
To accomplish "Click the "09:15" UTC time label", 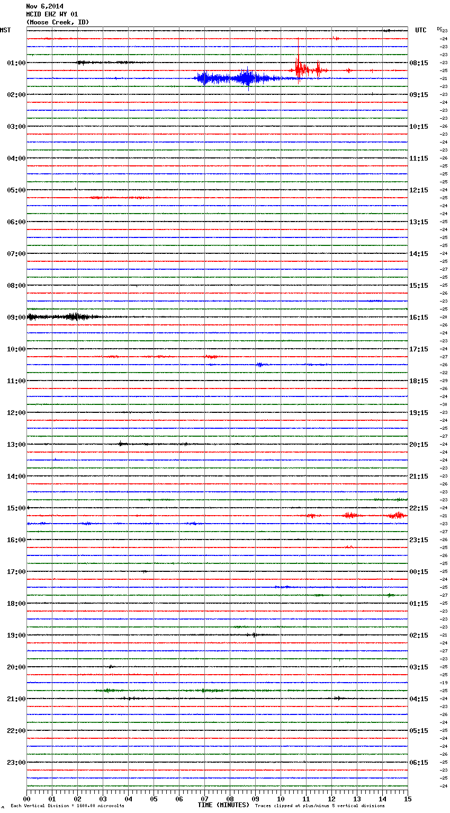I will [x=419, y=94].
